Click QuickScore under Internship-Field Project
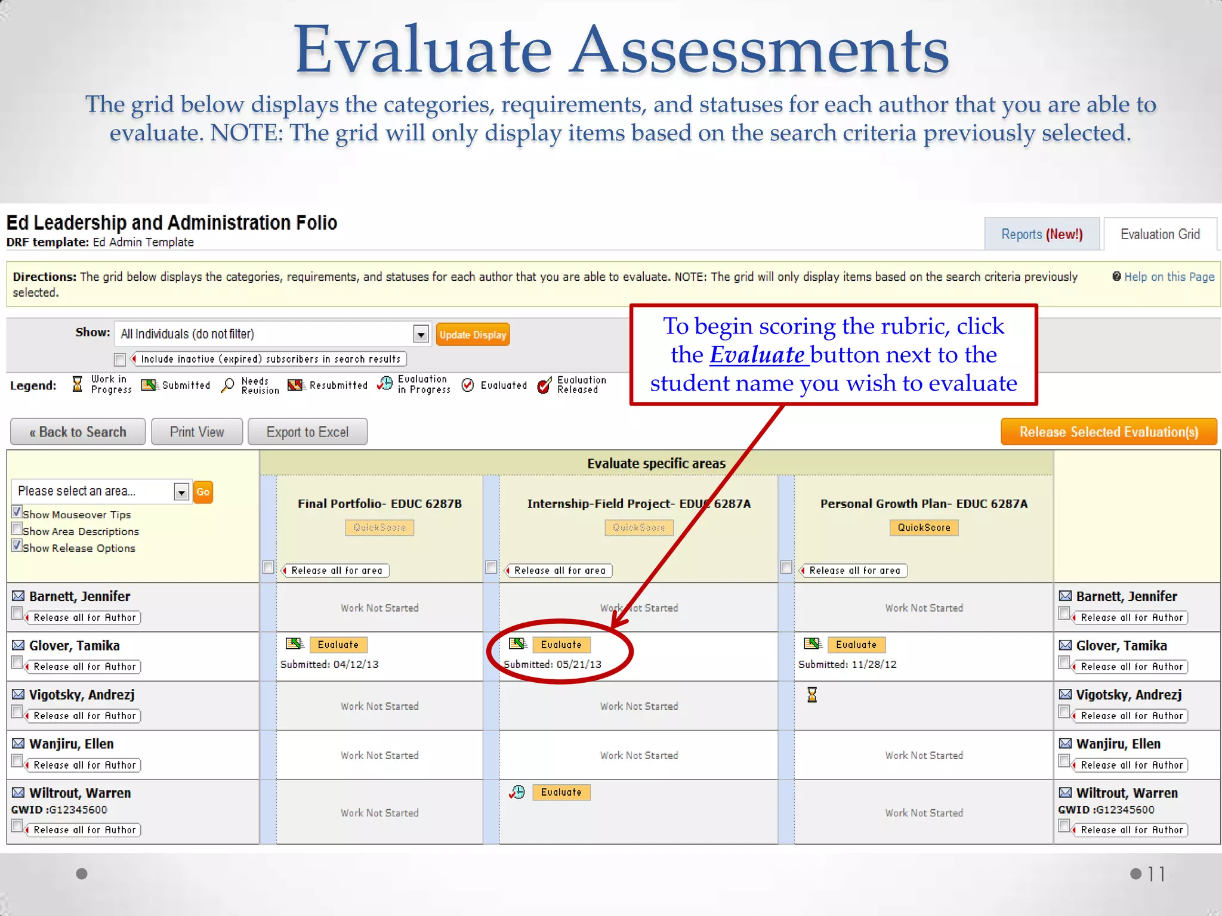1222x916 pixels. (x=638, y=527)
